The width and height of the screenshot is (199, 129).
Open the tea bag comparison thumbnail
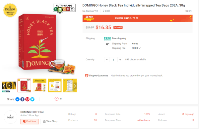pos(55,85)
